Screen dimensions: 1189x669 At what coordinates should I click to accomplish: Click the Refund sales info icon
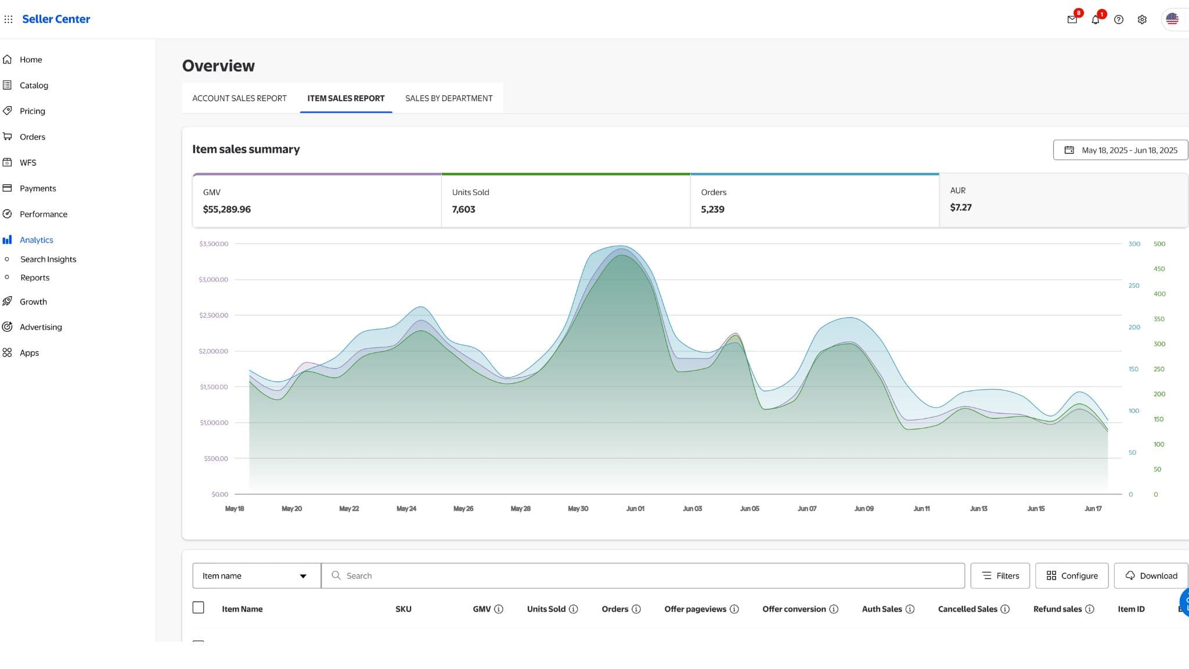click(1089, 609)
